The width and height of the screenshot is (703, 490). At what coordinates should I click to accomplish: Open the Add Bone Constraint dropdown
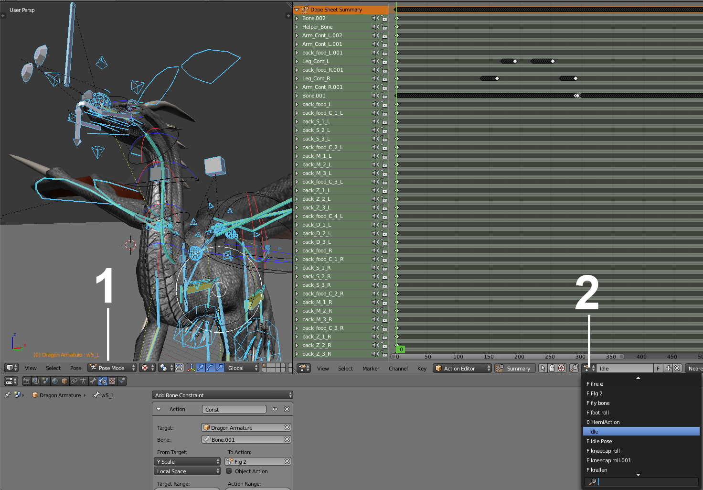coord(222,395)
